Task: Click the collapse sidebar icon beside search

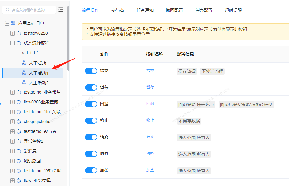Action: [61, 10]
